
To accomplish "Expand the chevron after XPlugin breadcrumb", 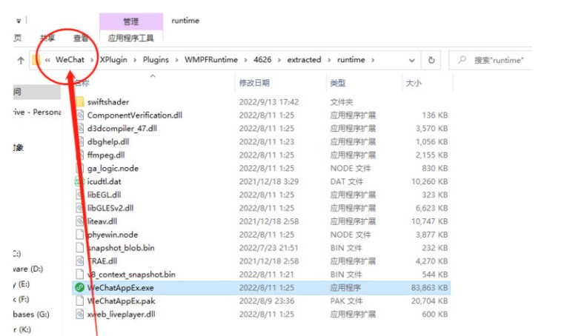I will point(135,60).
